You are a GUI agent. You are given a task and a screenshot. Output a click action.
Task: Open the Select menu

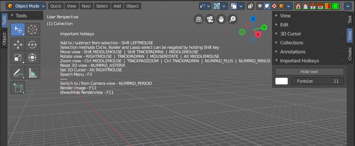(x=102, y=6)
